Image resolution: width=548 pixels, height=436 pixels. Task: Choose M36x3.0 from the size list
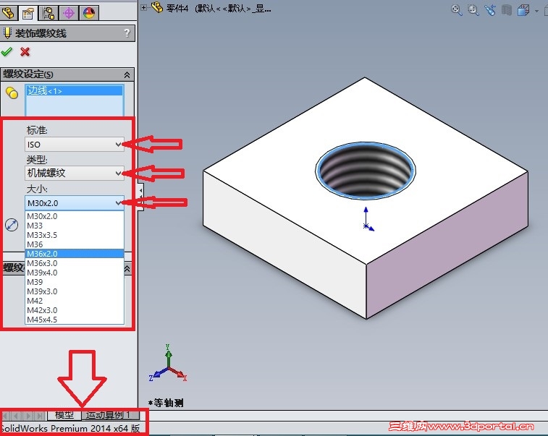(x=75, y=263)
